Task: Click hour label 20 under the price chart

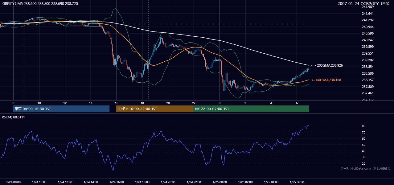Action: click(x=168, y=103)
